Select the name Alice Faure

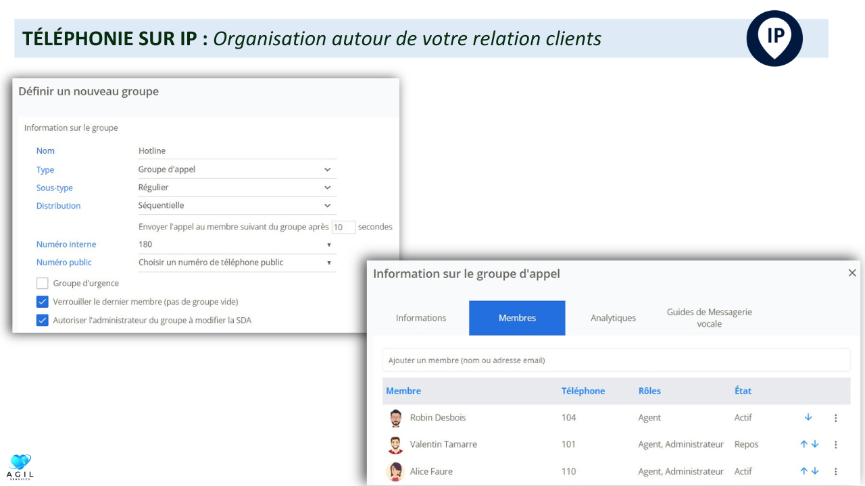(x=431, y=472)
